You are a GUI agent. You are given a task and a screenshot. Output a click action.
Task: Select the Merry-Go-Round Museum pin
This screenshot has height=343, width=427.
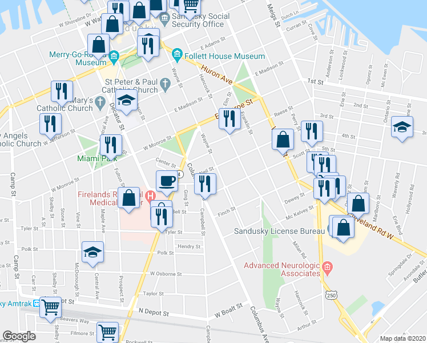click(114, 57)
